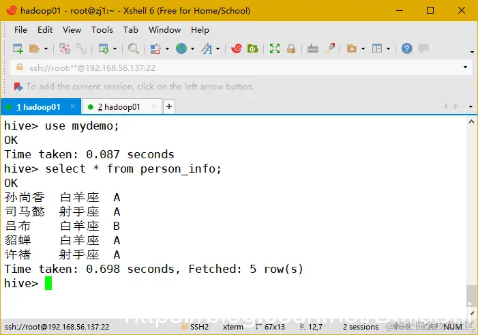Open the Help menu

(200, 30)
